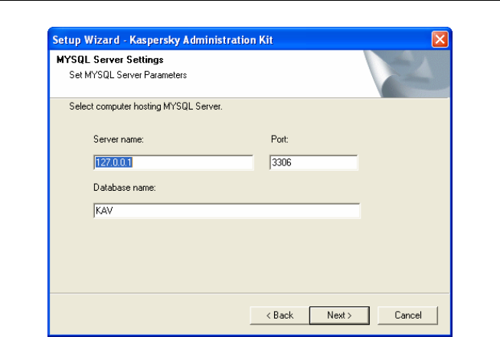This screenshot has width=500, height=337.
Task: Click the Server name input field
Action: [174, 162]
